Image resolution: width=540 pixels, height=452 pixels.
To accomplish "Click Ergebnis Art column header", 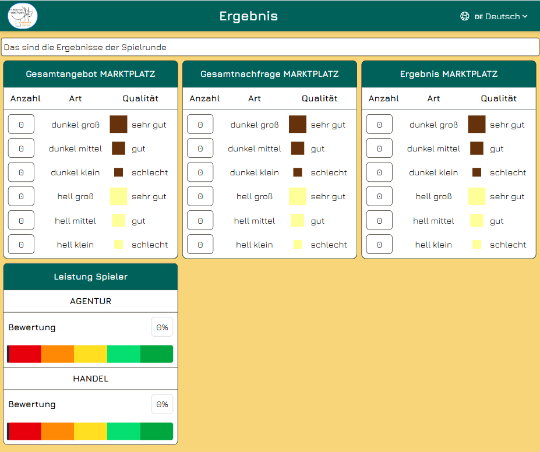I will pyautogui.click(x=433, y=98).
